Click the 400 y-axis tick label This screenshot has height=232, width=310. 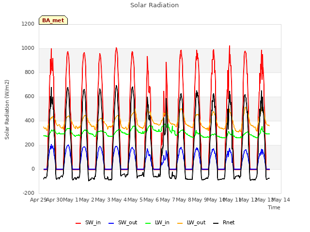[x=30, y=120]
